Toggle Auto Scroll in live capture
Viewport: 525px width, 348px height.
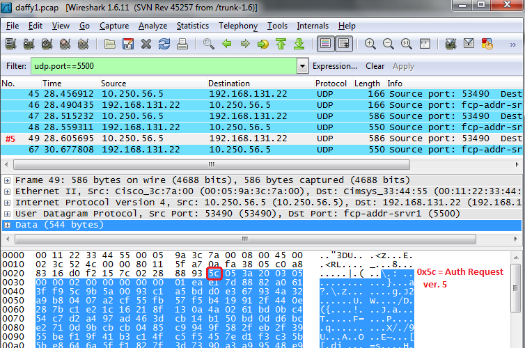coord(343,44)
